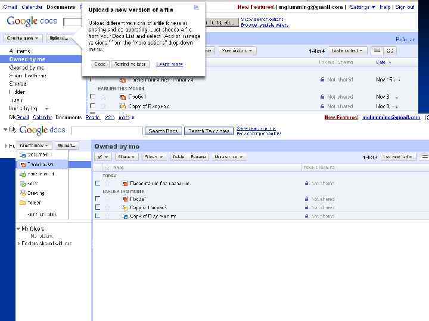Open Create new dropdown in top window
Image resolution: width=429 pixels, height=321 pixels.
pos(23,38)
